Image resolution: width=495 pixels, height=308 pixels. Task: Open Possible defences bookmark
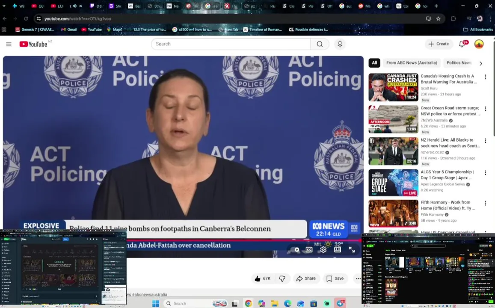click(x=308, y=30)
